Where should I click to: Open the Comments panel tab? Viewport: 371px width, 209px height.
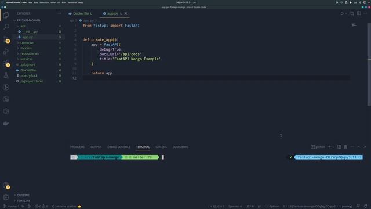coord(180,147)
